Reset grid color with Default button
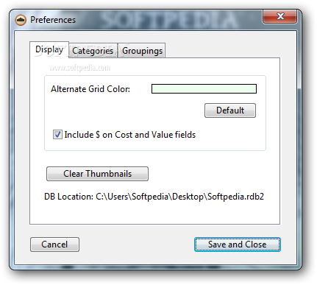 coord(230,110)
